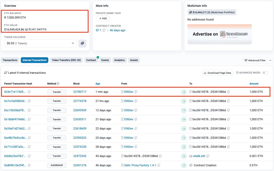The height and width of the screenshot is (171, 274).
Task: Sort by the latest internal transactions icon
Action: point(6,73)
